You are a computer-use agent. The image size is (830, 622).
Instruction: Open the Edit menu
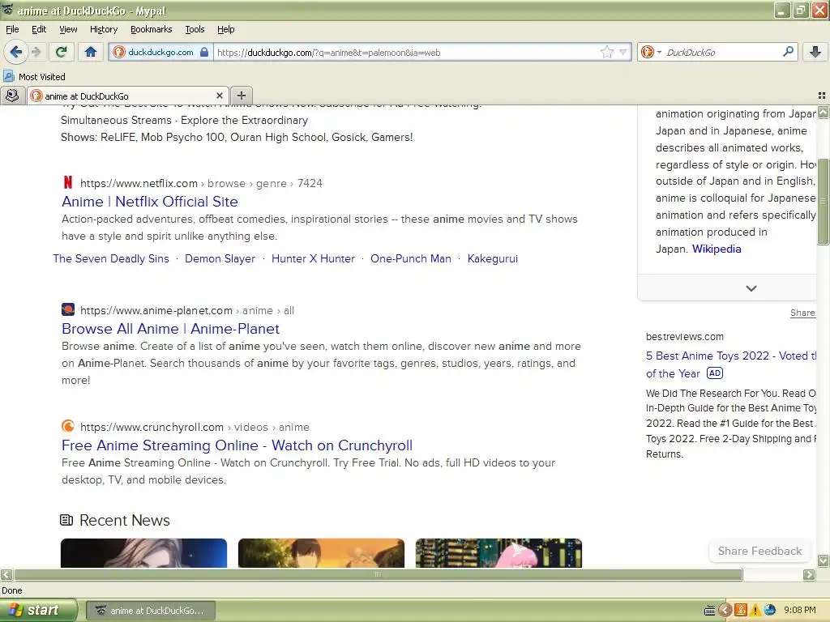coord(39,29)
